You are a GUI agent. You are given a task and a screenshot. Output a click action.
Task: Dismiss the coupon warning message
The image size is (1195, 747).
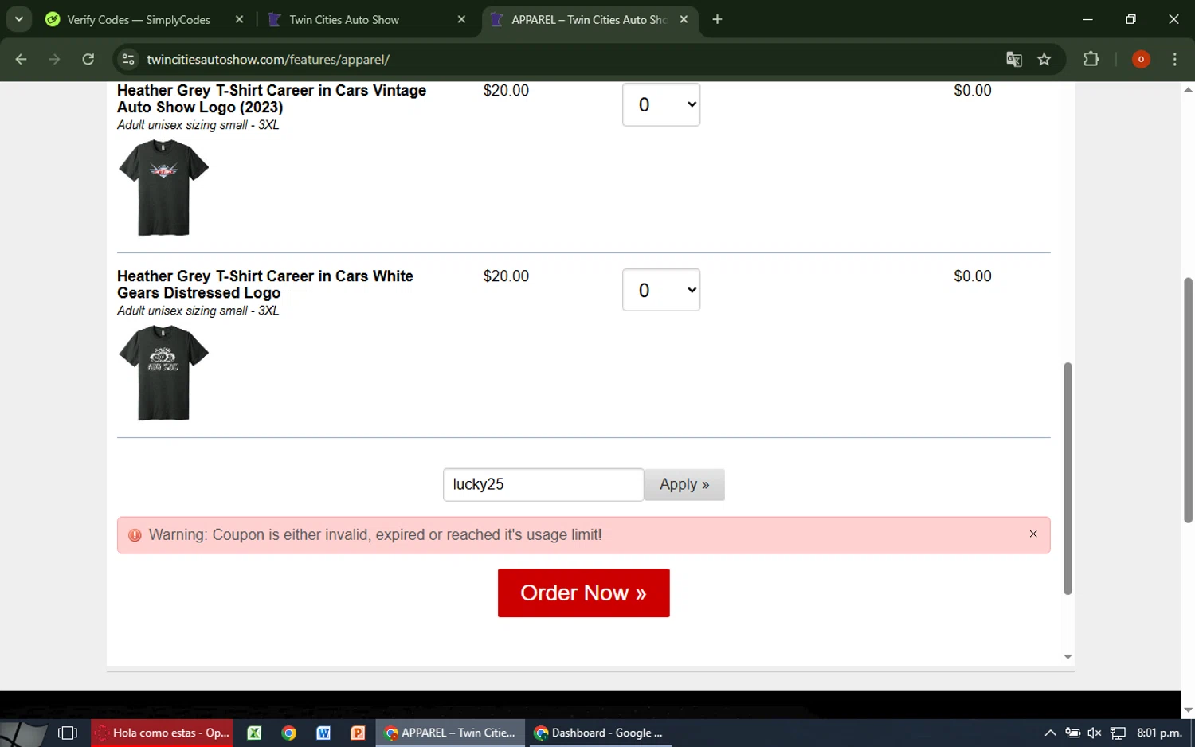1033,534
